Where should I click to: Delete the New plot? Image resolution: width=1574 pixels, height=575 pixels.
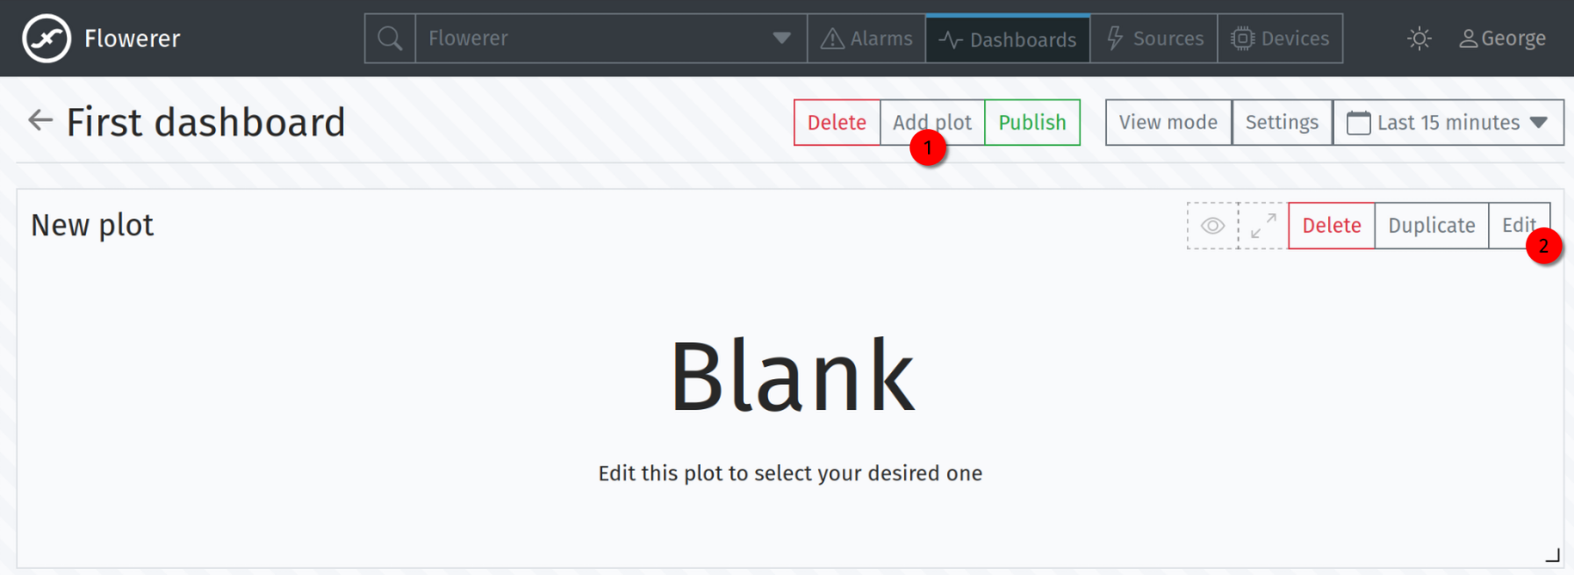tap(1332, 226)
